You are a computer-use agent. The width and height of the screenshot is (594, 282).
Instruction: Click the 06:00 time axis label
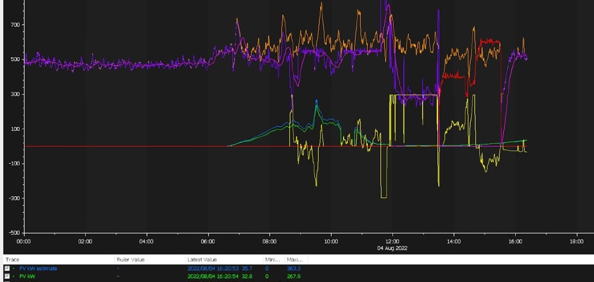point(208,242)
